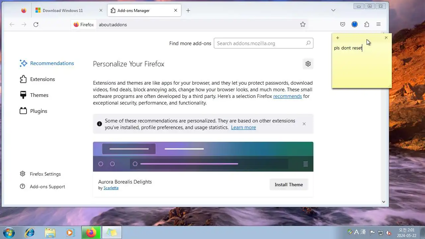Open the Firefox account icon
425x239 pixels.
click(x=355, y=24)
